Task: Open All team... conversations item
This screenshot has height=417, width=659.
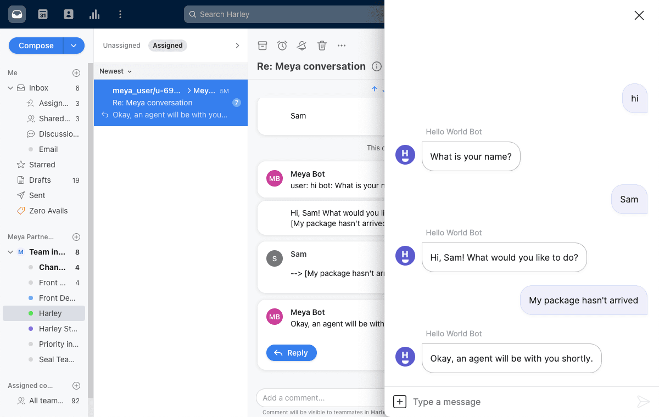Action: pos(46,401)
